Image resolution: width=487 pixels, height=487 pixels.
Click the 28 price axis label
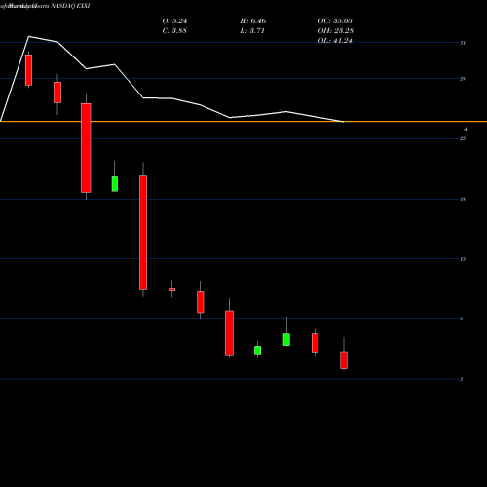tap(463, 79)
